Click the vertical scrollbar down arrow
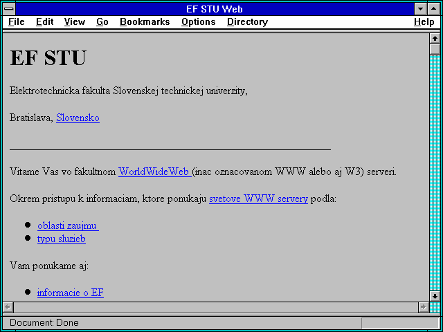The height and width of the screenshot is (332, 443). (x=435, y=296)
